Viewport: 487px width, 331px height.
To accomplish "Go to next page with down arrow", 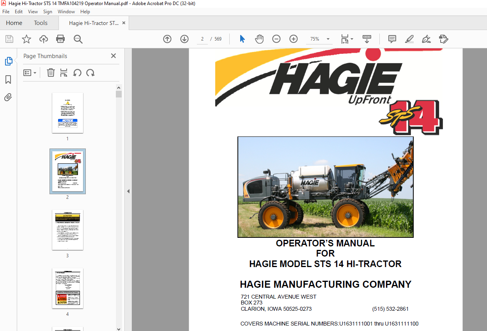I will point(184,39).
